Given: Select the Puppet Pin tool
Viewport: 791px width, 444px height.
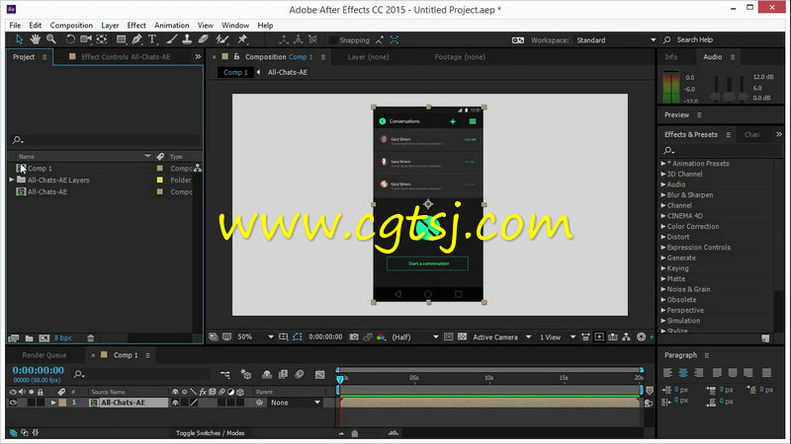Looking at the screenshot, I should [x=242, y=39].
